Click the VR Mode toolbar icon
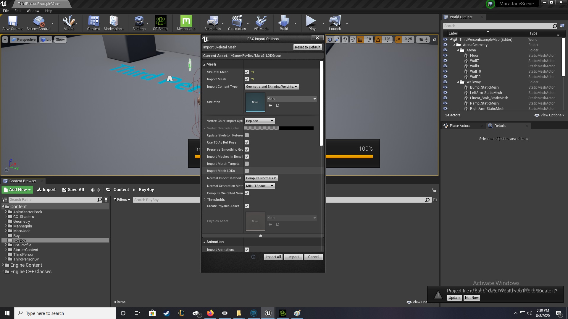 [261, 23]
